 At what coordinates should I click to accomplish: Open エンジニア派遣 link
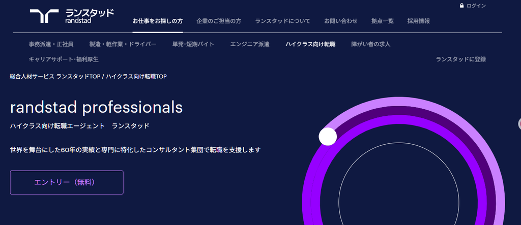click(249, 44)
